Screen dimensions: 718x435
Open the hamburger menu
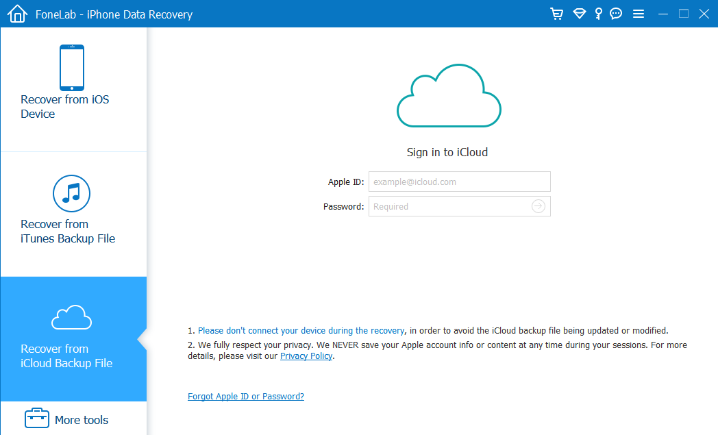coord(638,14)
